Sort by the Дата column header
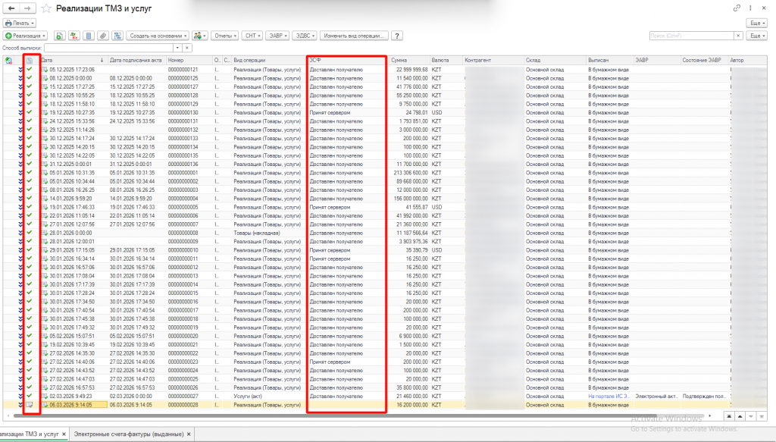The height and width of the screenshot is (442, 776). (73, 61)
